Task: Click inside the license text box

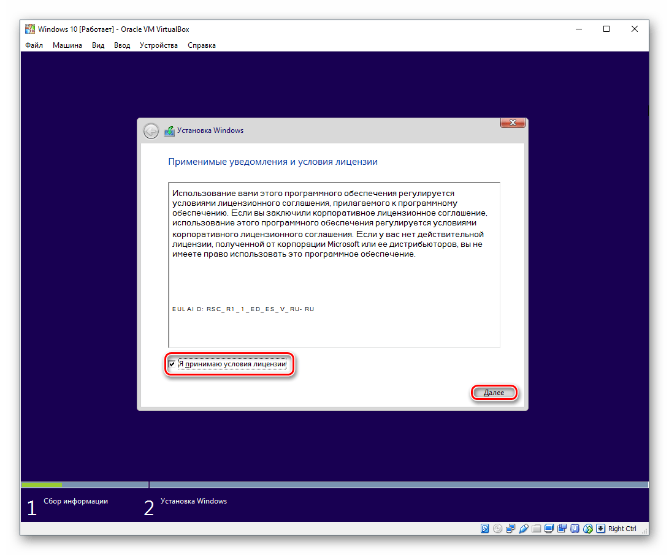Action: (334, 265)
